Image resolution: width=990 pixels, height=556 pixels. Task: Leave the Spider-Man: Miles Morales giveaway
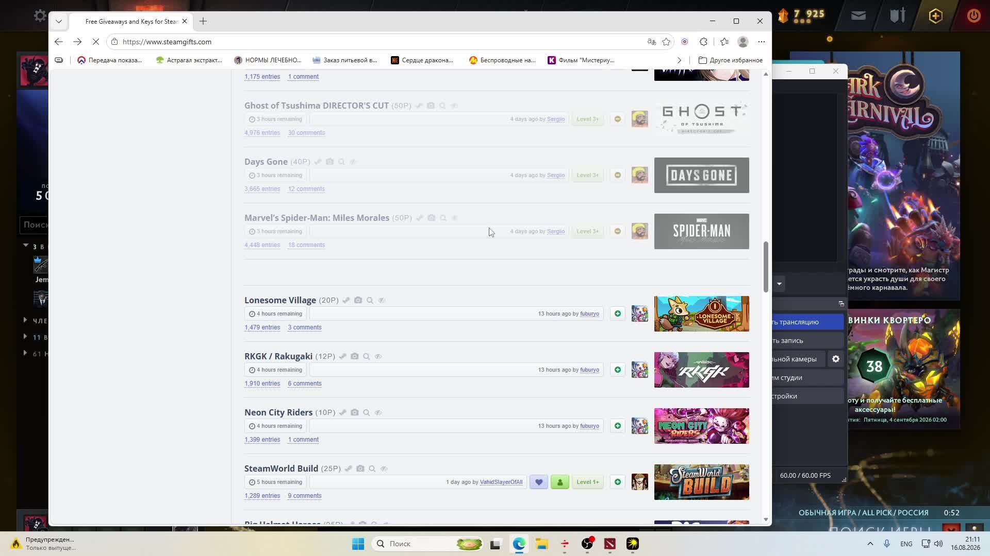pyautogui.click(x=617, y=231)
